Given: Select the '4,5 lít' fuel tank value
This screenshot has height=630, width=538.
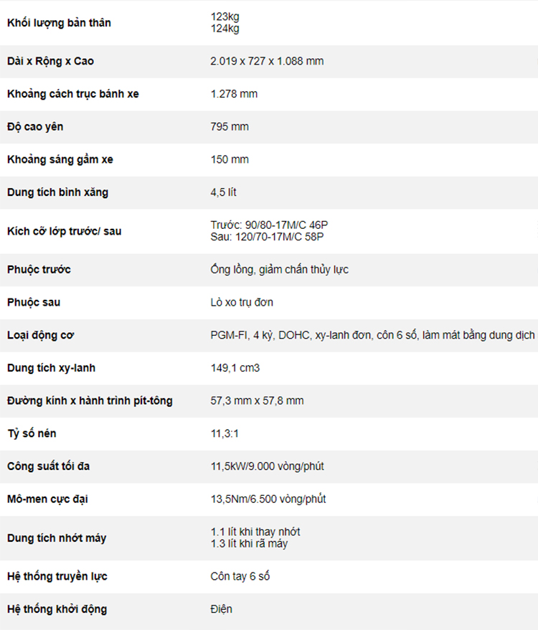Looking at the screenshot, I should point(223,192).
